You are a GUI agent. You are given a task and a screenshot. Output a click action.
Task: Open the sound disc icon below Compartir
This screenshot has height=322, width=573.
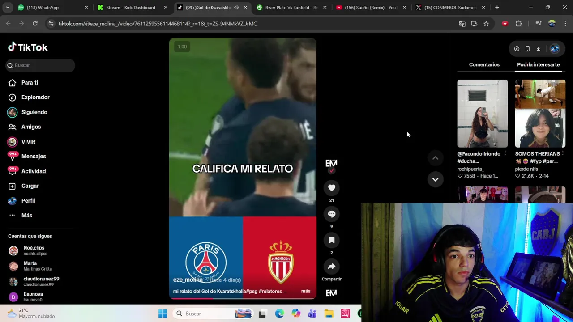[x=331, y=293]
